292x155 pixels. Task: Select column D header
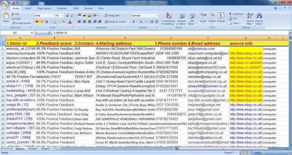pos(125,38)
